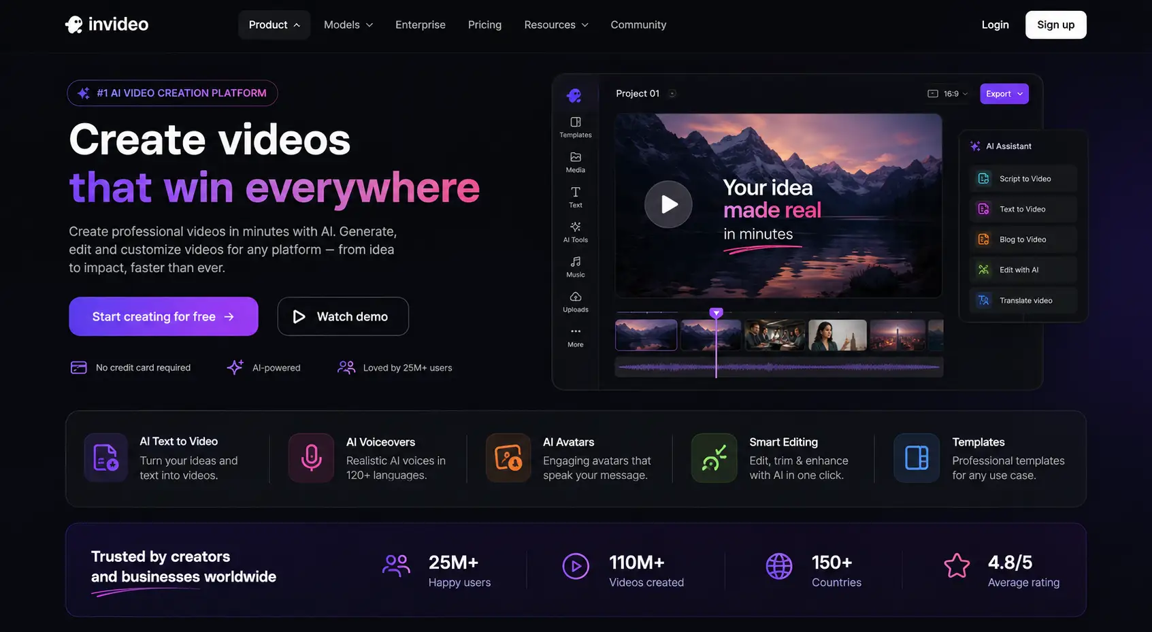Play the preview video

pos(668,204)
